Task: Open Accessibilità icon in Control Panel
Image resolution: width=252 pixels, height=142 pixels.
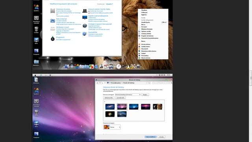Action: [85, 34]
